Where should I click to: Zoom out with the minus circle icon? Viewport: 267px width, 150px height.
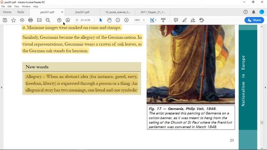(118, 20)
